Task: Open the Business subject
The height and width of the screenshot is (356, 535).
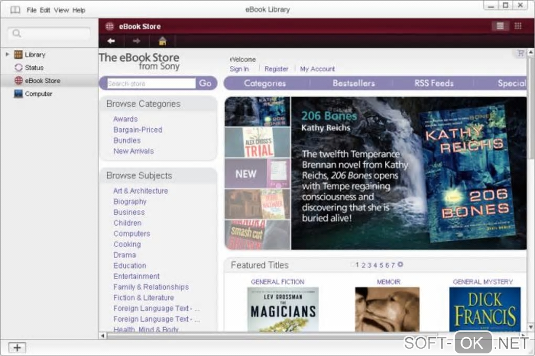Action: click(129, 212)
